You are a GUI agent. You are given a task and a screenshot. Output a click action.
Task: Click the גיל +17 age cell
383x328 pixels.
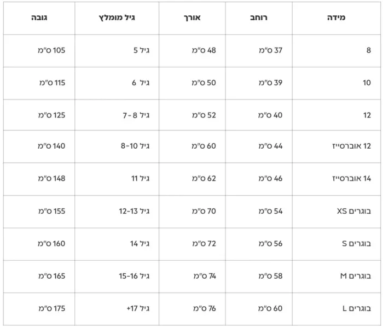[117, 309]
